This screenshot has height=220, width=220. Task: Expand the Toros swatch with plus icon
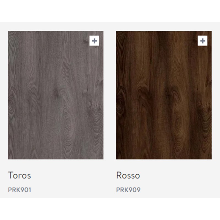pos(94,41)
